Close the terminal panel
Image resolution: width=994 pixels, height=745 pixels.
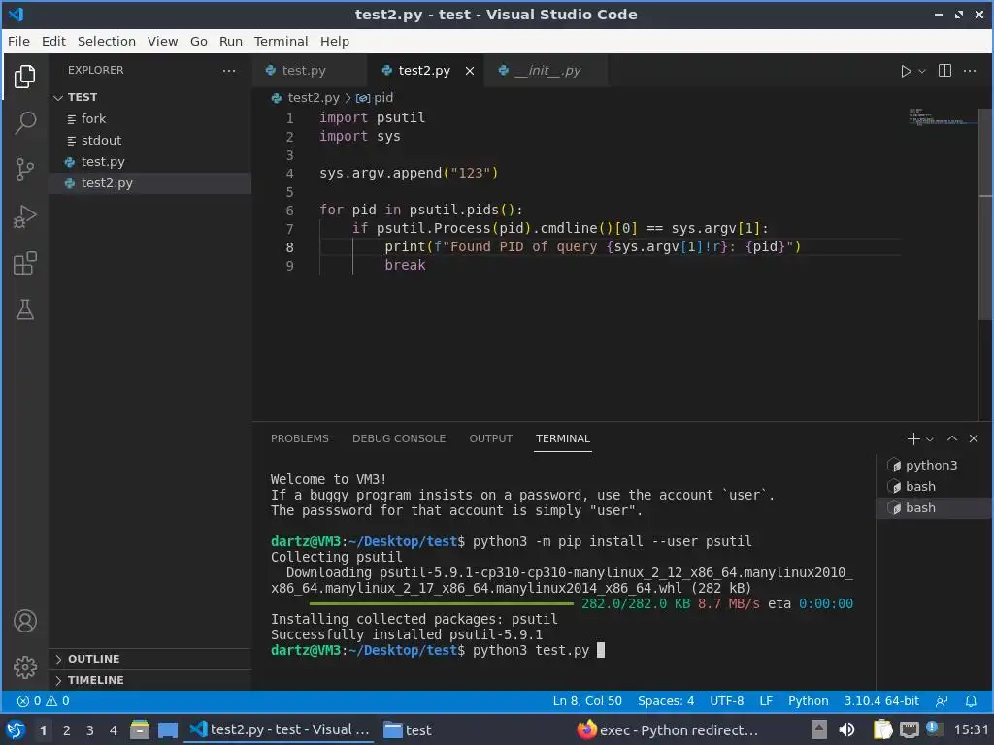point(974,438)
